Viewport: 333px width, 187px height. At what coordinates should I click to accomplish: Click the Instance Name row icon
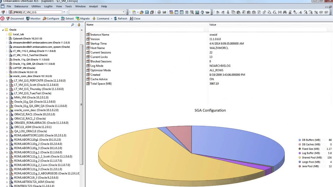tap(88, 35)
